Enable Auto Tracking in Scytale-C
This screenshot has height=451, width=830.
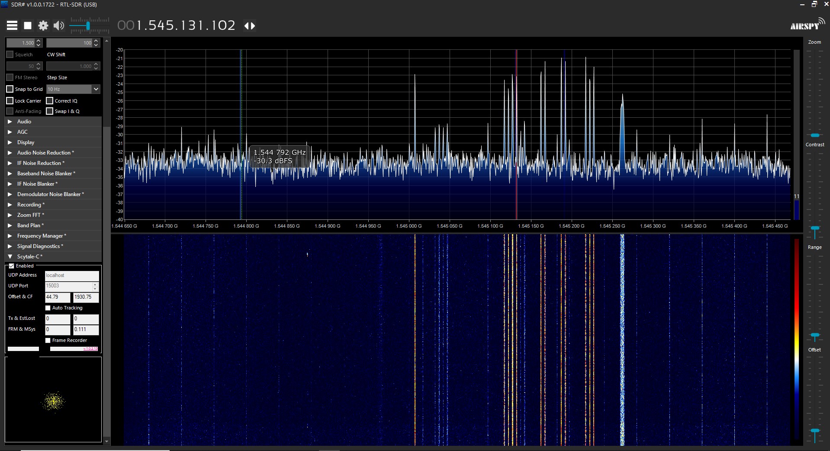pos(48,308)
